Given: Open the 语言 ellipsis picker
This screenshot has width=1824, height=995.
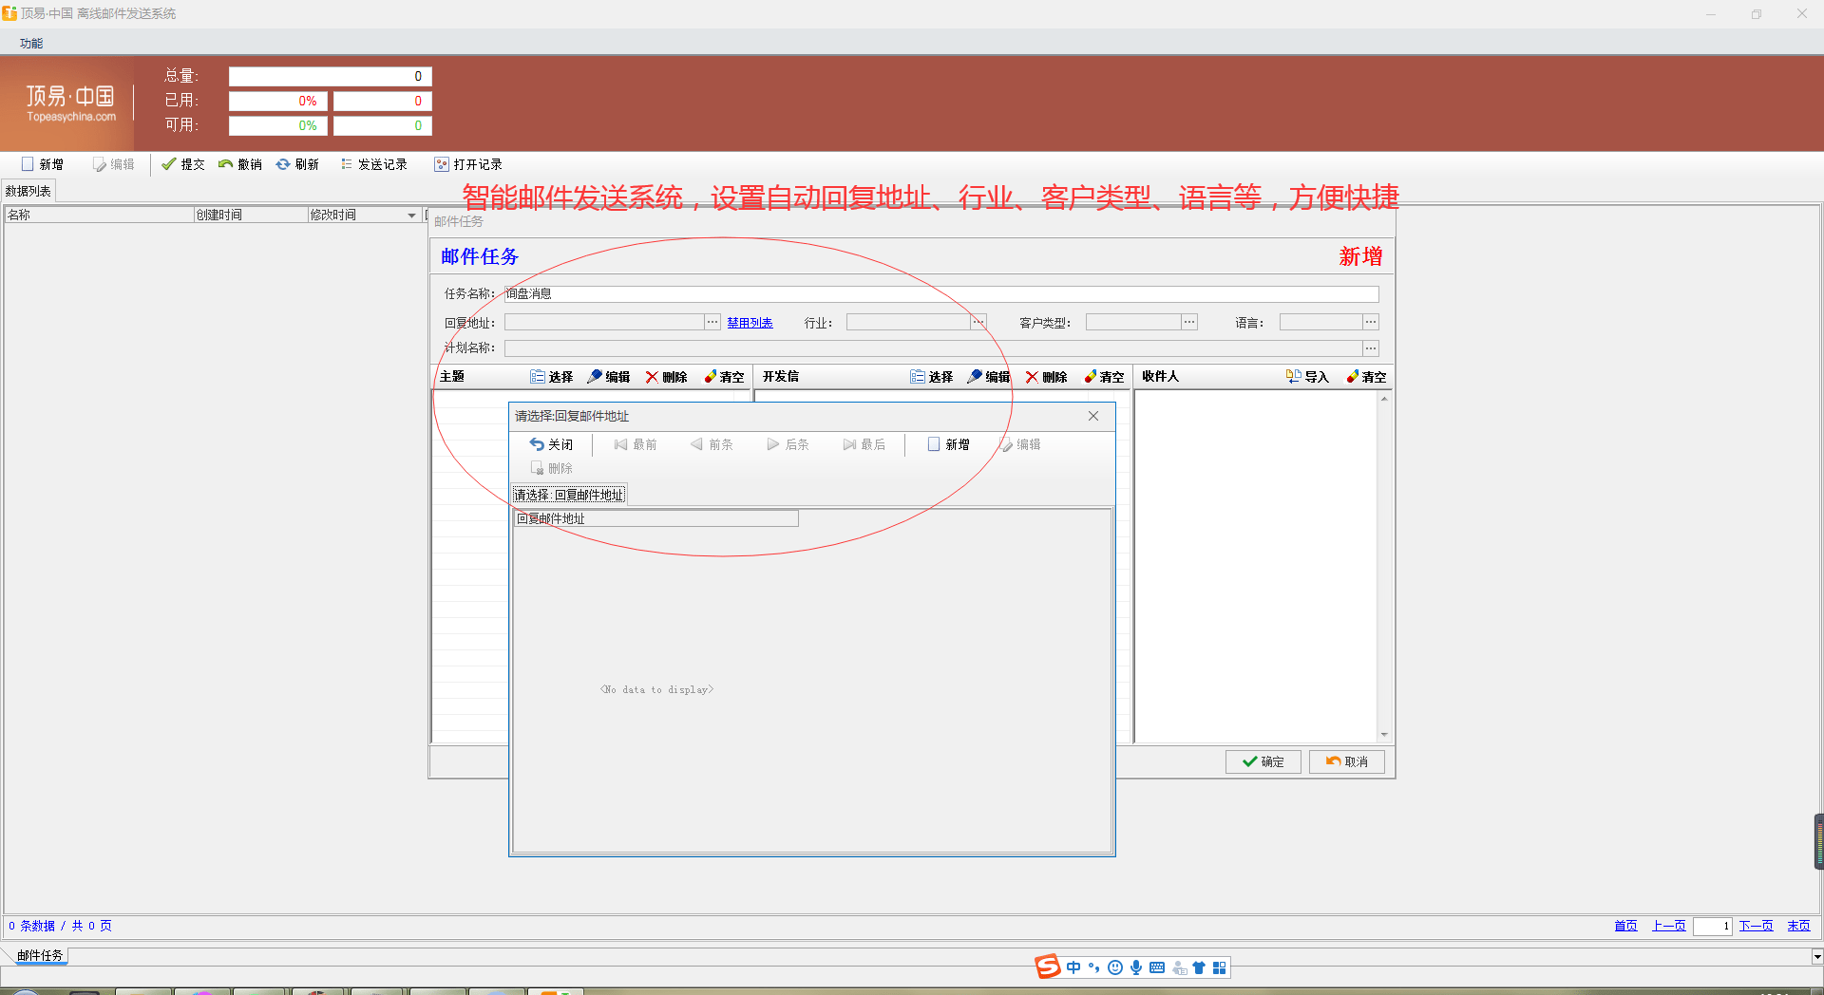Looking at the screenshot, I should (1371, 322).
